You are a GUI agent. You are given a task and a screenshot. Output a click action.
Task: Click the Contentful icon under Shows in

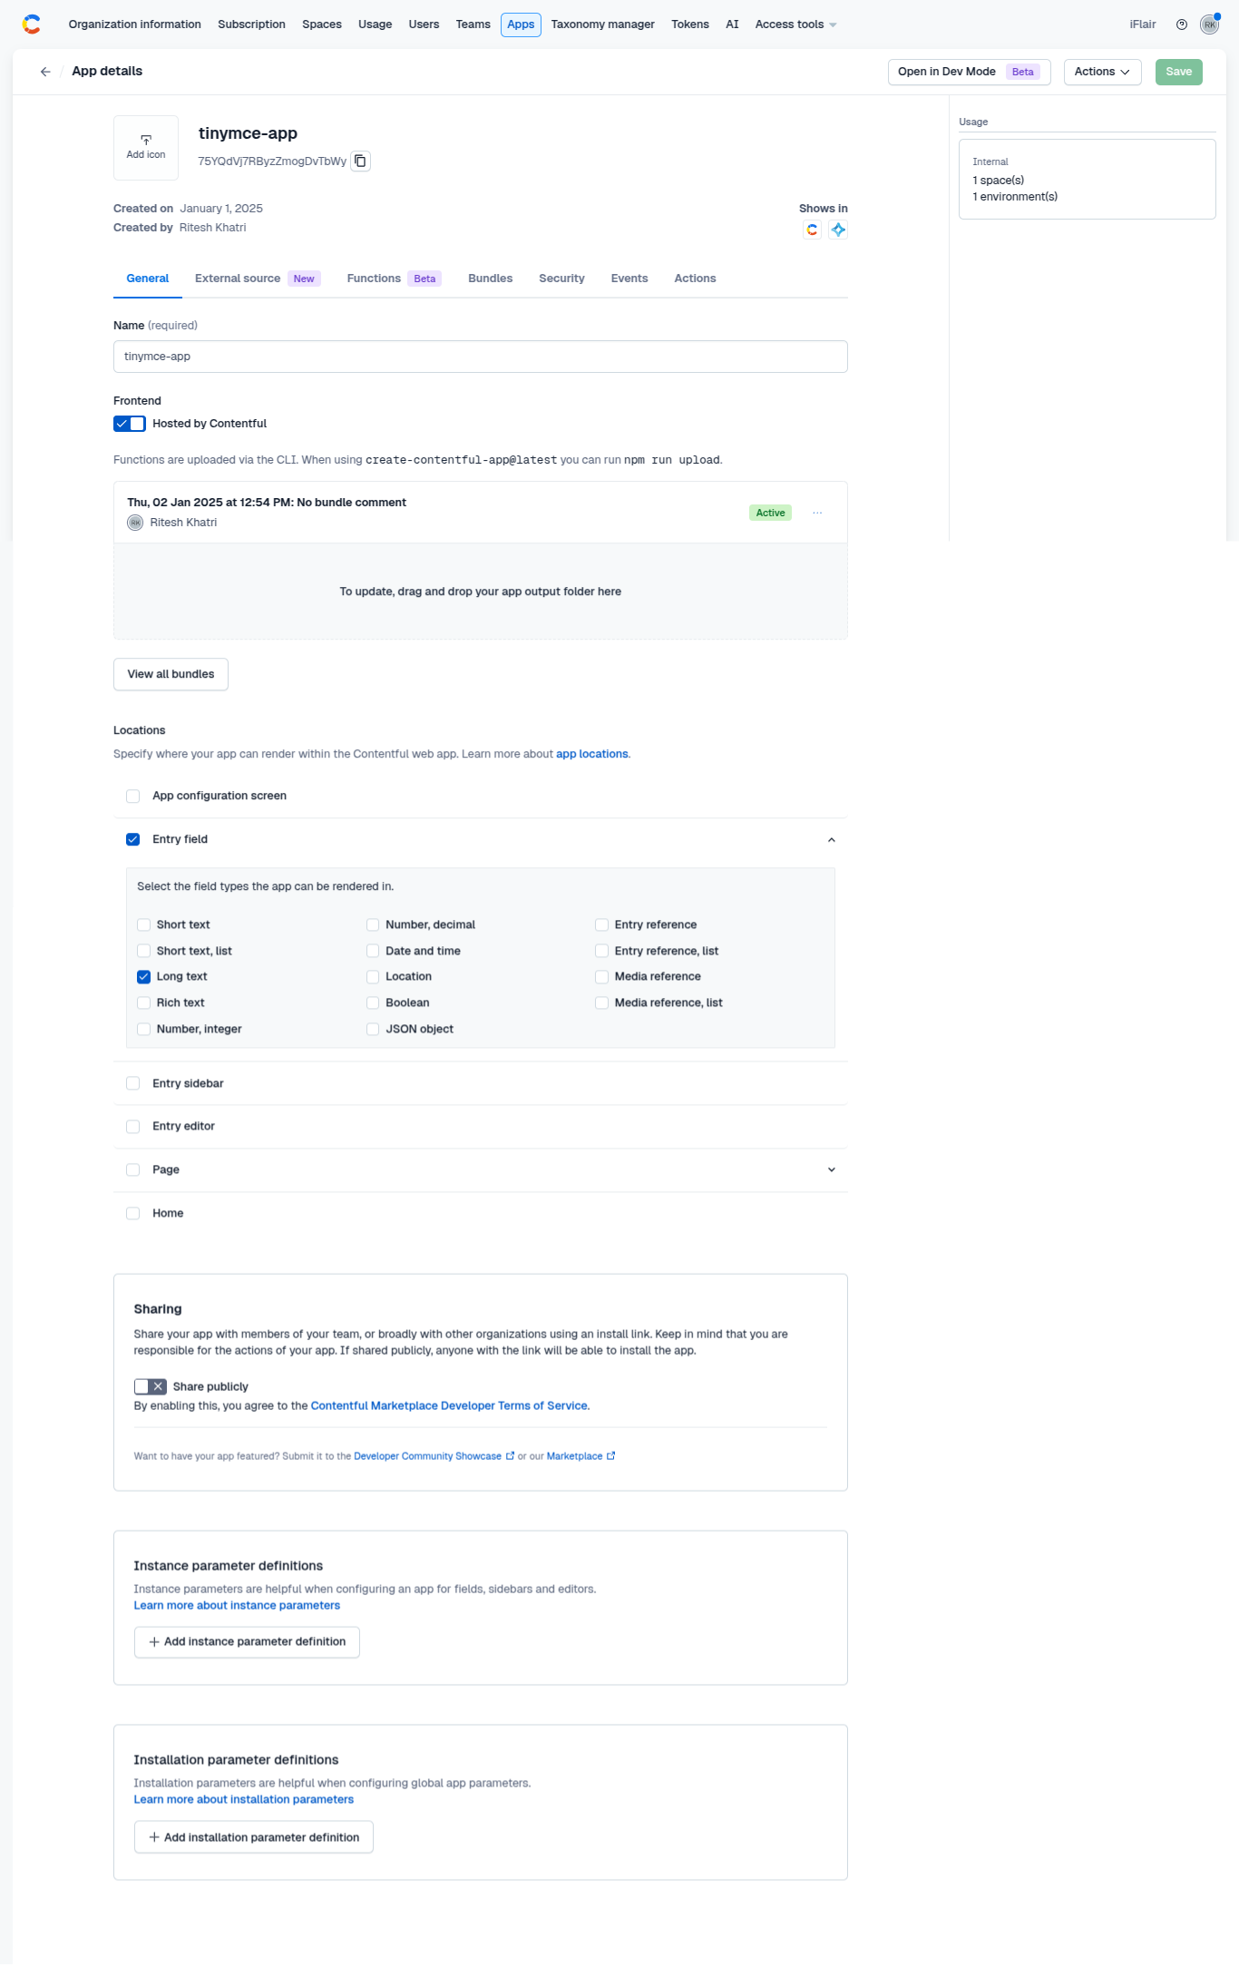coord(813,230)
